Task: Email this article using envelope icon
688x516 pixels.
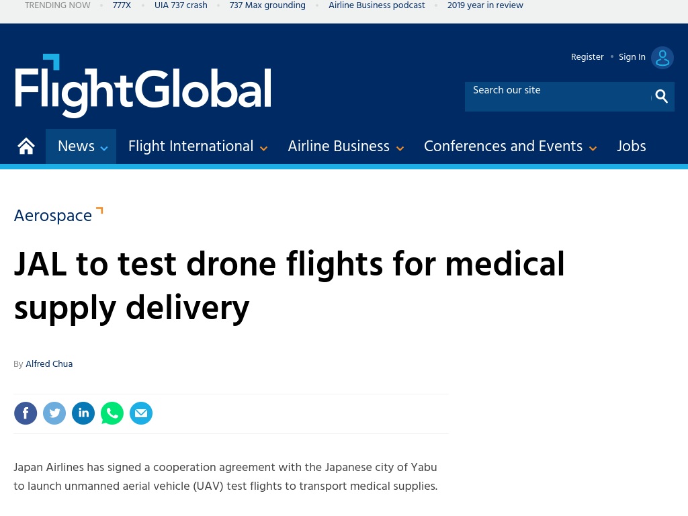Action: [141, 413]
